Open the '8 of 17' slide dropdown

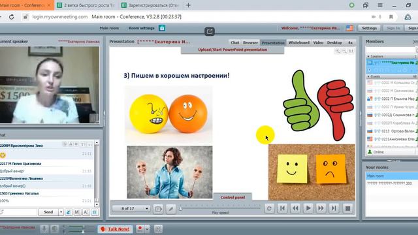pos(131,208)
